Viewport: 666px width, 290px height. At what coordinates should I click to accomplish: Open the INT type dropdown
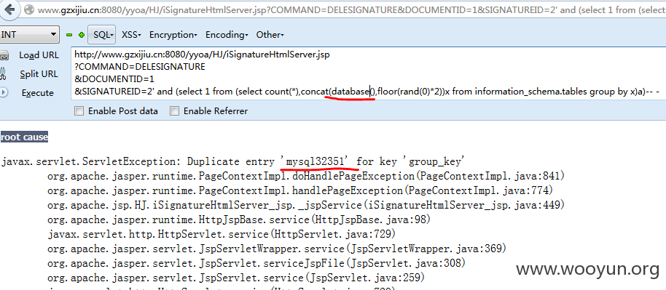click(x=29, y=35)
